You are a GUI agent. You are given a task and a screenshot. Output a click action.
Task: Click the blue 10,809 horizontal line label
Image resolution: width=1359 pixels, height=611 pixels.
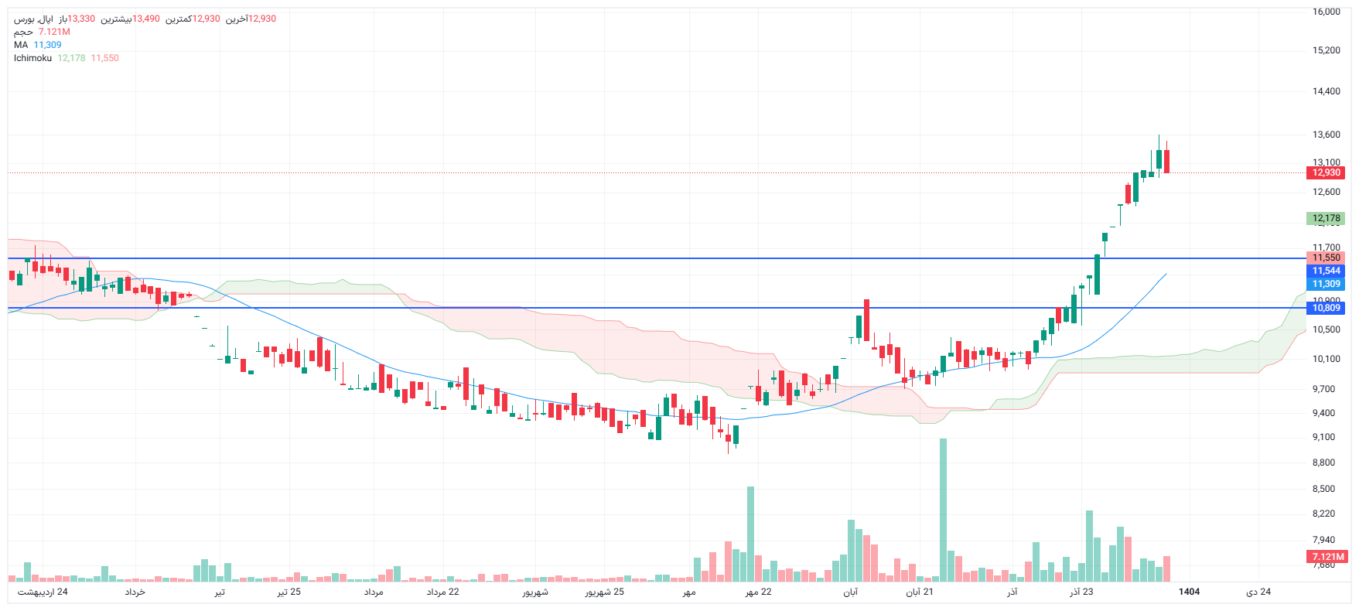(x=1326, y=308)
